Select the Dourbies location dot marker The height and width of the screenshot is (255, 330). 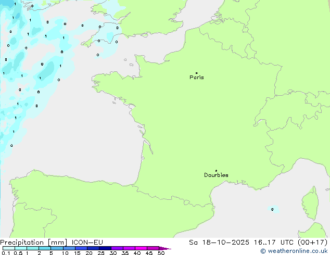(216, 171)
